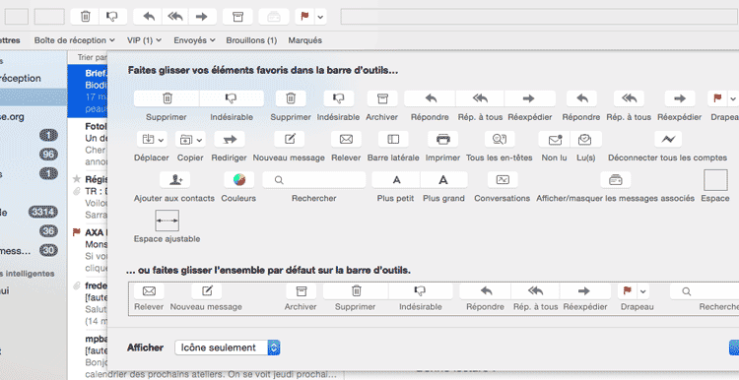Click the 3314 unread badge in sidebar
Image resolution: width=739 pixels, height=380 pixels.
(x=43, y=213)
